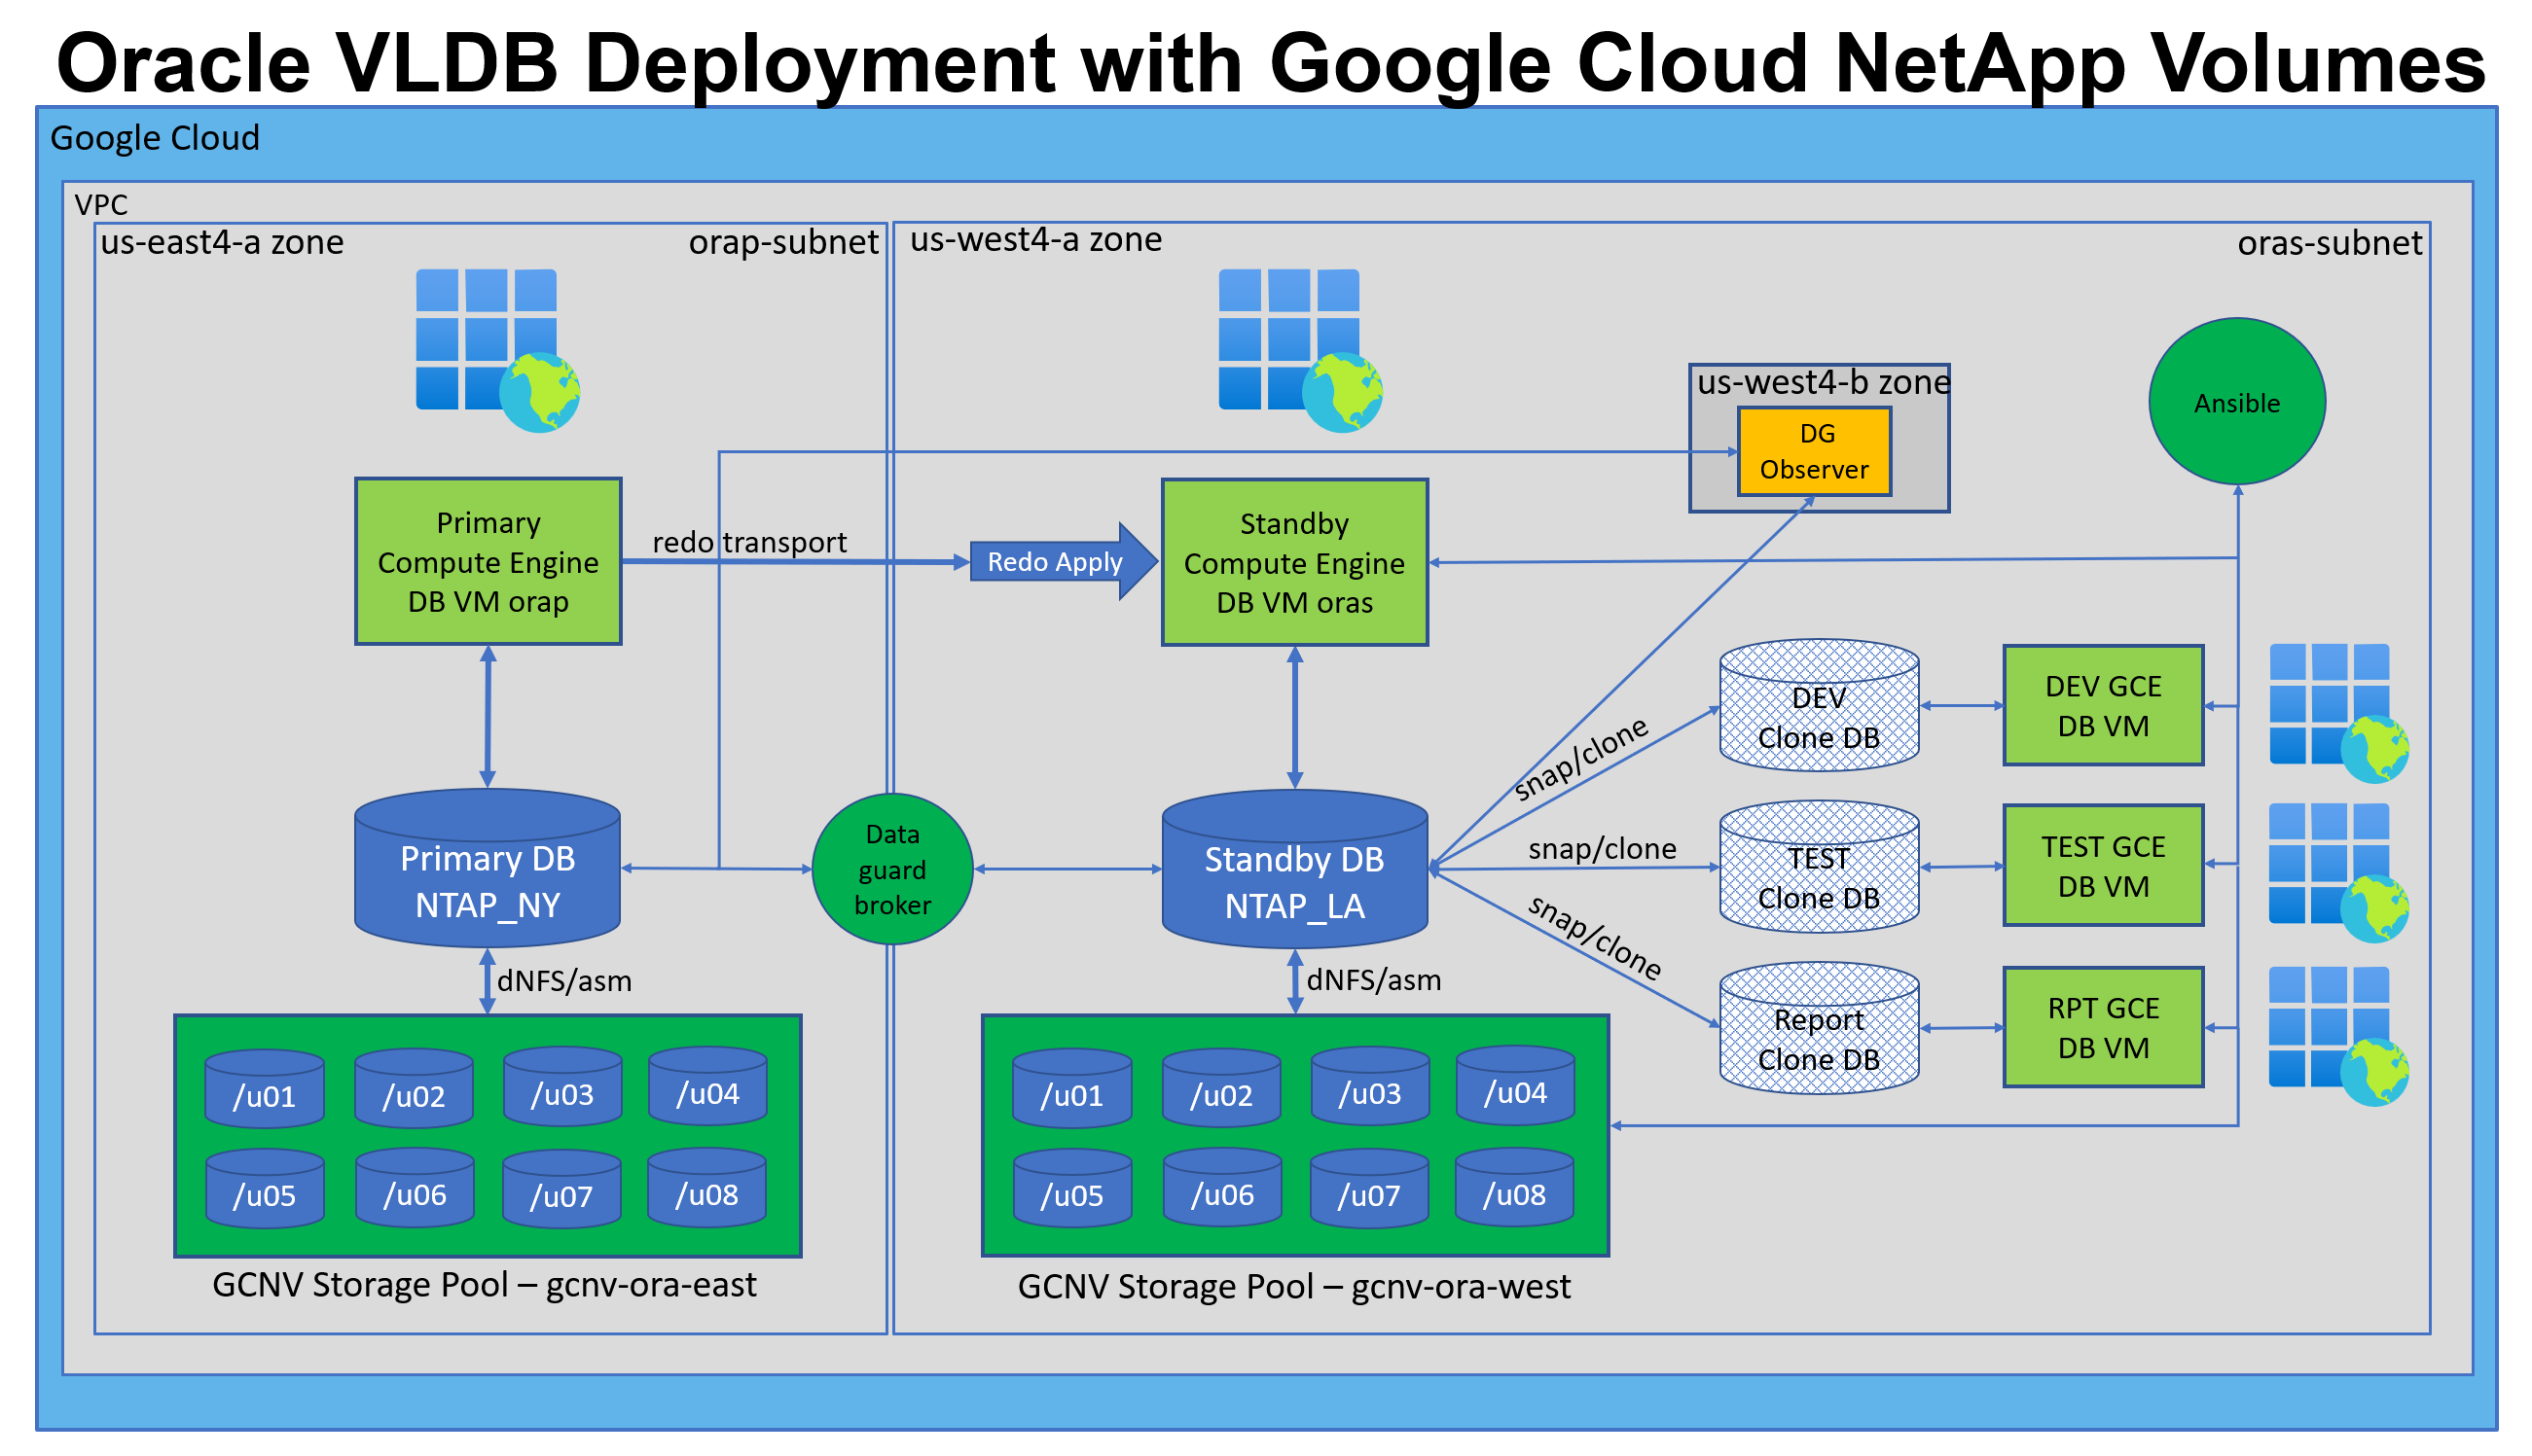2532x1456 pixels.
Task: Select the Report Clone DB cylinder
Action: click(1818, 1038)
